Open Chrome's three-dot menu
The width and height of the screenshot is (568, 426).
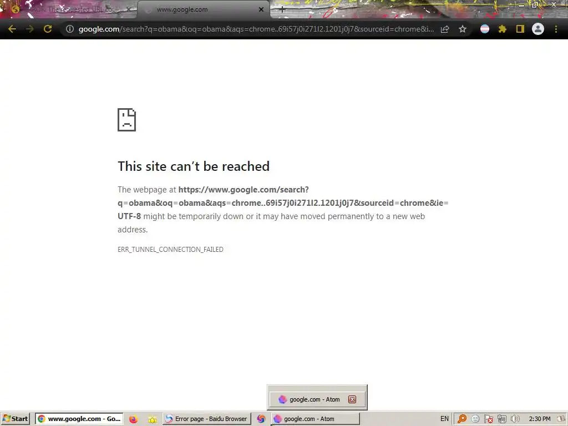(556, 29)
